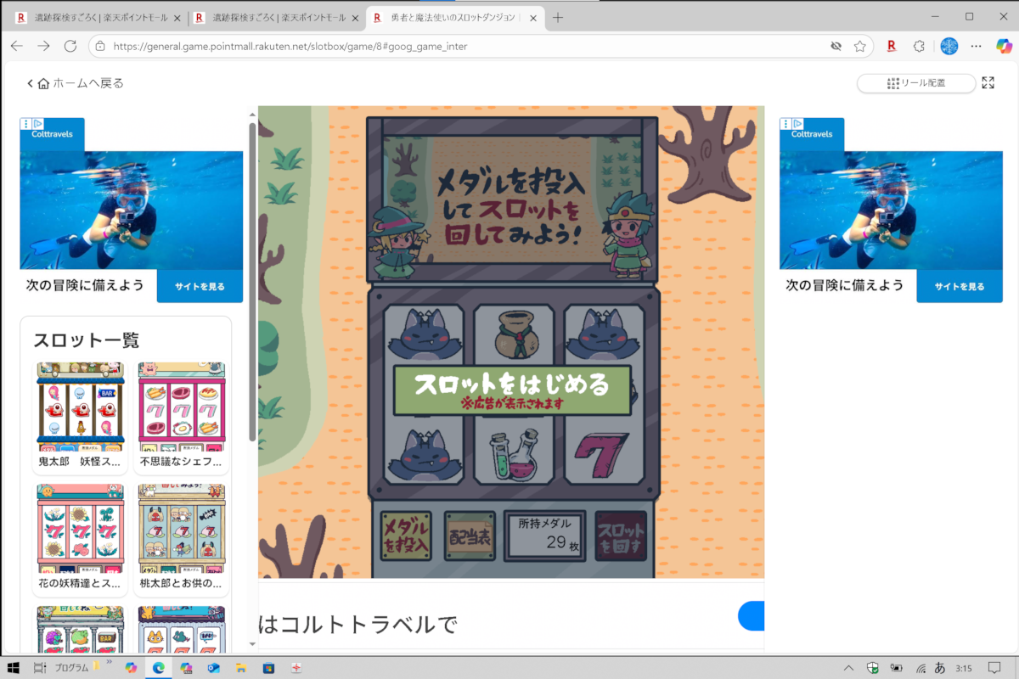Add this page to favorites with star
The height and width of the screenshot is (679, 1019).
(860, 47)
